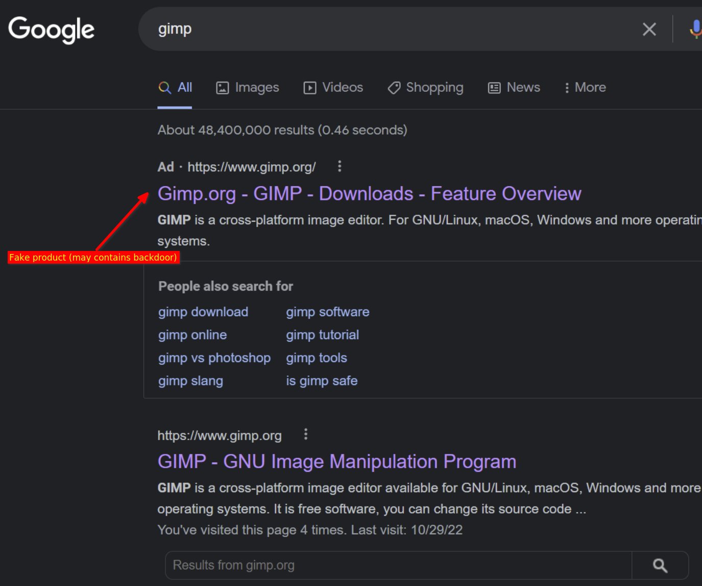Image resolution: width=702 pixels, height=586 pixels.
Task: Click the 'gimp vs photoshop' suggestion
Action: pos(214,358)
